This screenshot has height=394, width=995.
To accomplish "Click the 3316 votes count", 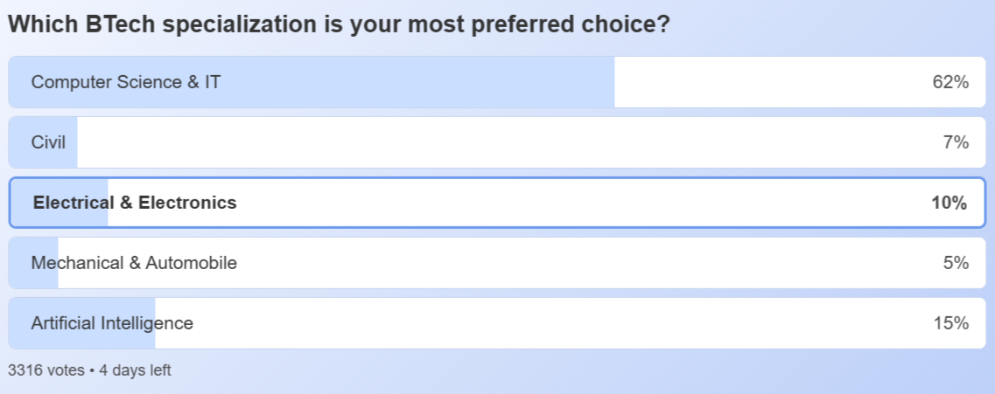I will pyautogui.click(x=46, y=370).
